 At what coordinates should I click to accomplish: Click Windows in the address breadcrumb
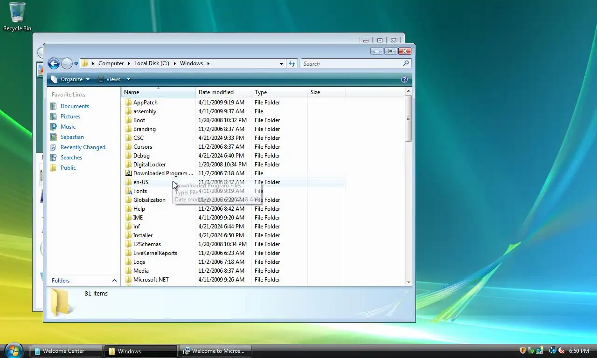191,63
